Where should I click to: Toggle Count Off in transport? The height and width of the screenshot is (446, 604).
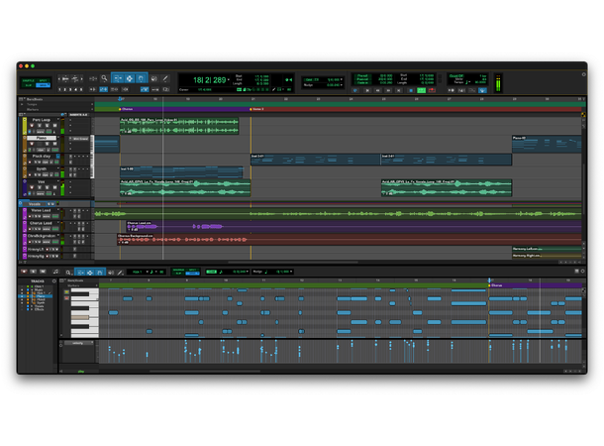(456, 76)
